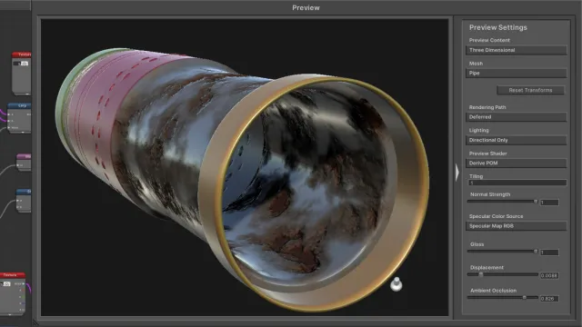Click the resize grip at the preview window's corner

pos(35,322)
